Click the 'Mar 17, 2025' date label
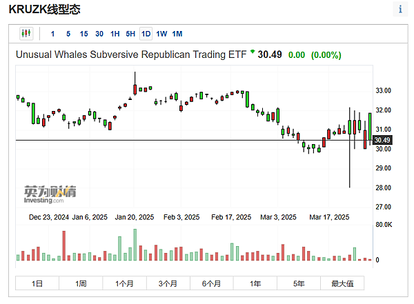Image resolution: width=414 pixels, height=304 pixels. (329, 217)
